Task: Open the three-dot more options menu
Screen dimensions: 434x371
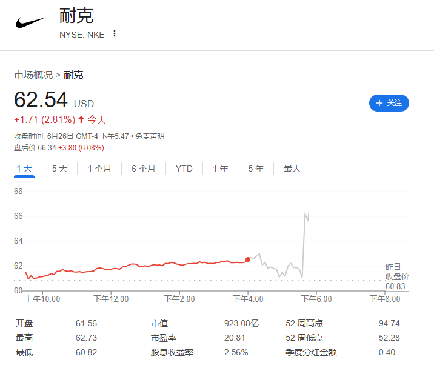Action: (115, 34)
